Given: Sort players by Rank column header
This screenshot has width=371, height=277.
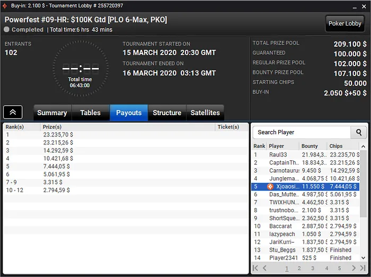Looking at the screenshot, I should point(259,146).
